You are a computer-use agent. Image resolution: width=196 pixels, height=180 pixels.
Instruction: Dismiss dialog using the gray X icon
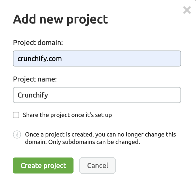click(187, 10)
